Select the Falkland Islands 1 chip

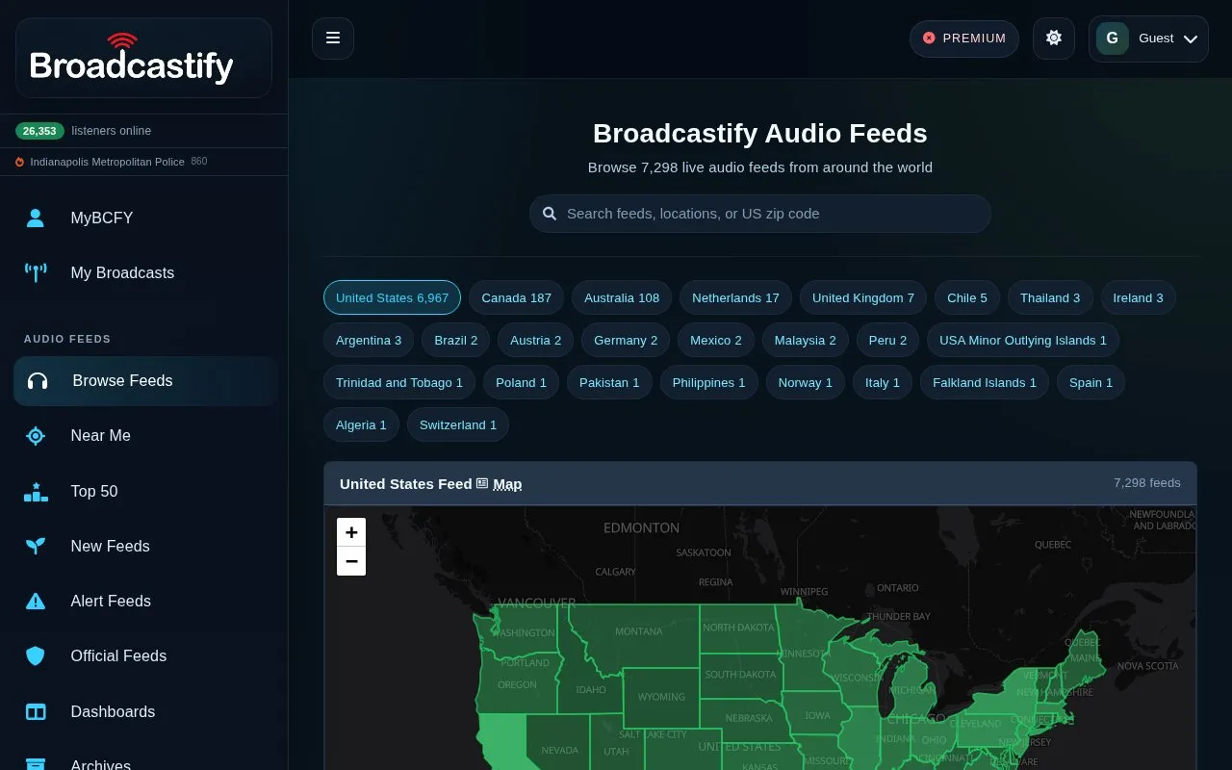pos(985,382)
